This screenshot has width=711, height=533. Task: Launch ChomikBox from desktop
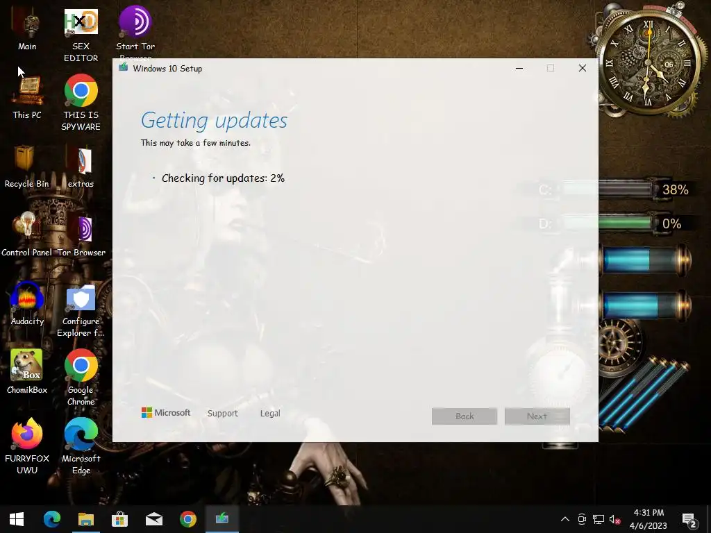[x=27, y=372]
